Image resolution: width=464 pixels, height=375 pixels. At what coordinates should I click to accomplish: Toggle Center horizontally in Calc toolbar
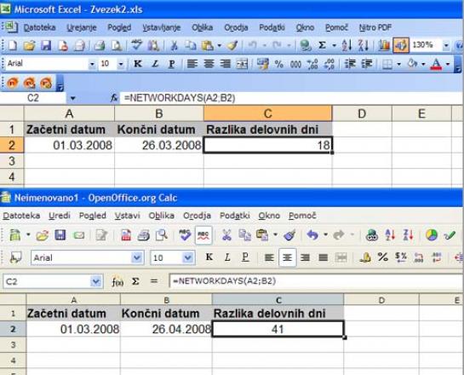[x=287, y=257]
